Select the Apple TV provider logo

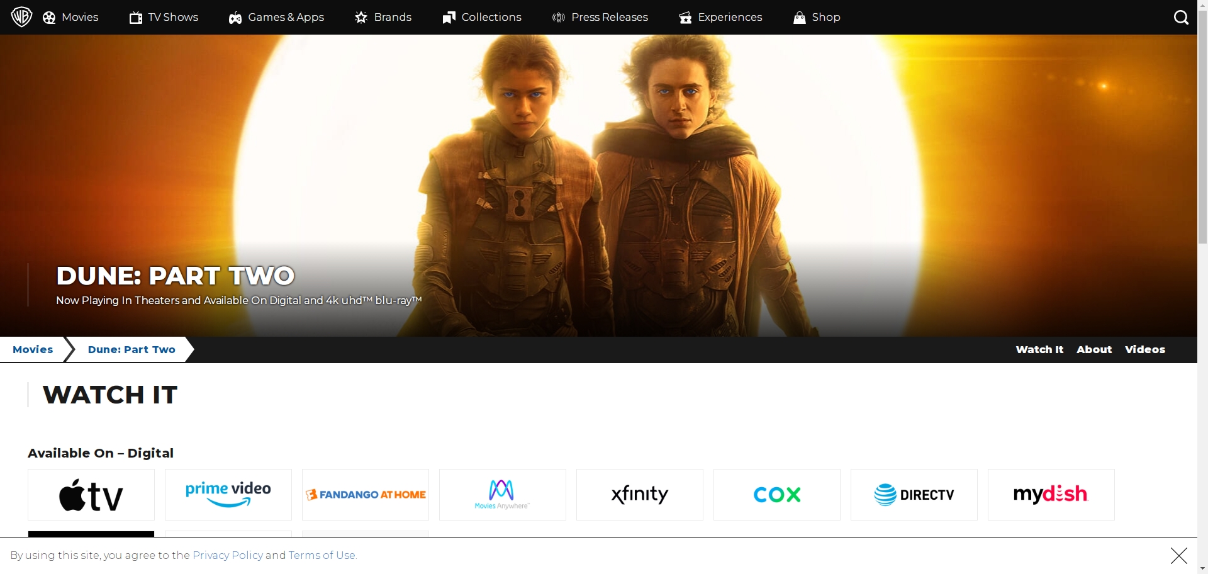91,495
